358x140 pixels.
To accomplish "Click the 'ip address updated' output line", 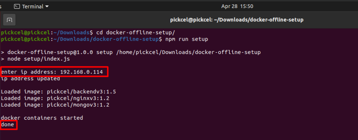I will 31,79.
